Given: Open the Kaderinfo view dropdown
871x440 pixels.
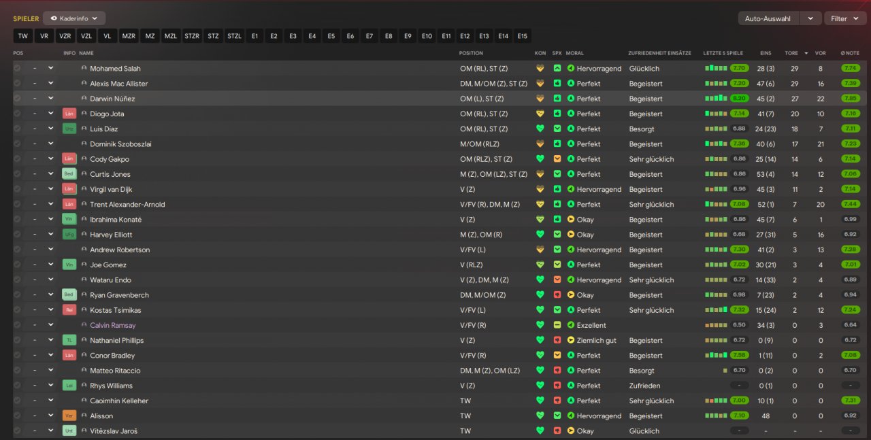Looking at the screenshot, I should [x=74, y=18].
